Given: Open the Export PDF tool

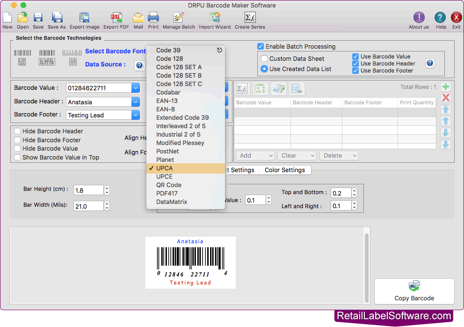Looking at the screenshot, I should coord(116,19).
